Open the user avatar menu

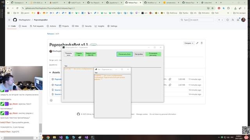(x=243, y=20)
